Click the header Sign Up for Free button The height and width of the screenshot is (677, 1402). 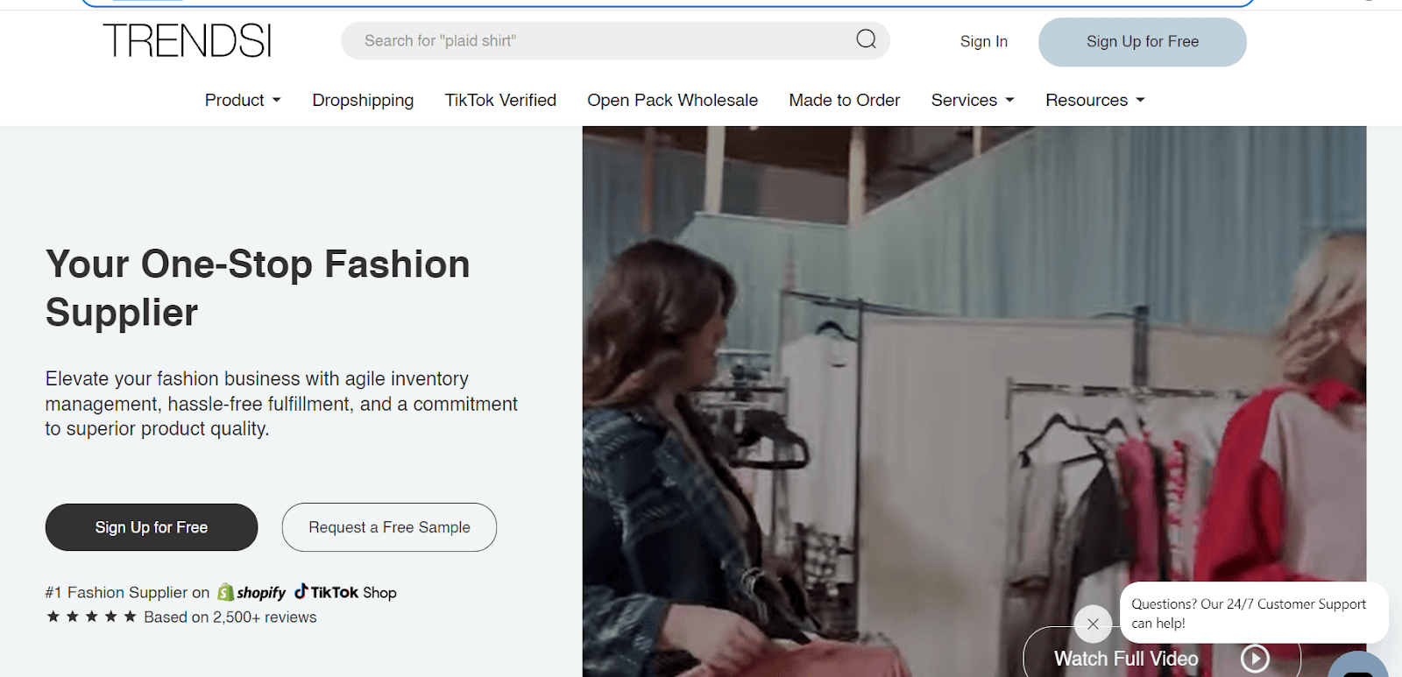(1143, 42)
